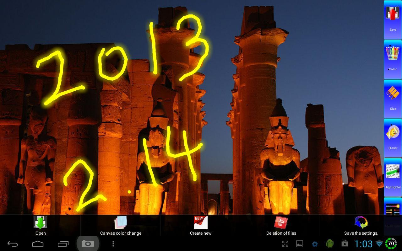This screenshot has height=251, width=402.
Task: Select Save the settings option
Action: coord(361,226)
